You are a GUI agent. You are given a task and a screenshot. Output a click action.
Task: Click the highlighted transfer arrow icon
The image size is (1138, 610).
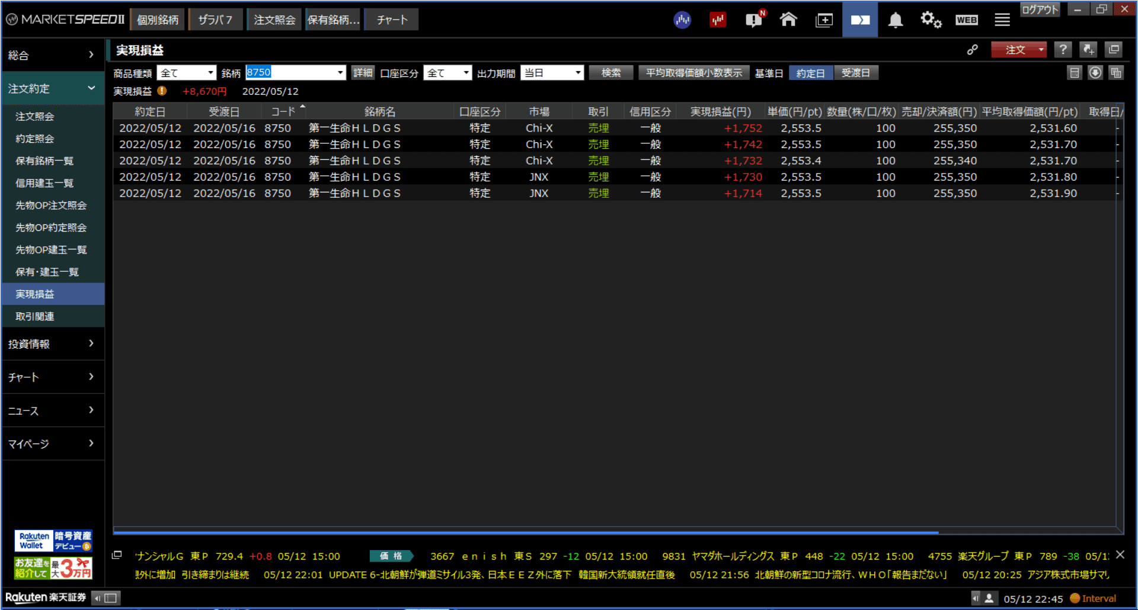coord(860,20)
